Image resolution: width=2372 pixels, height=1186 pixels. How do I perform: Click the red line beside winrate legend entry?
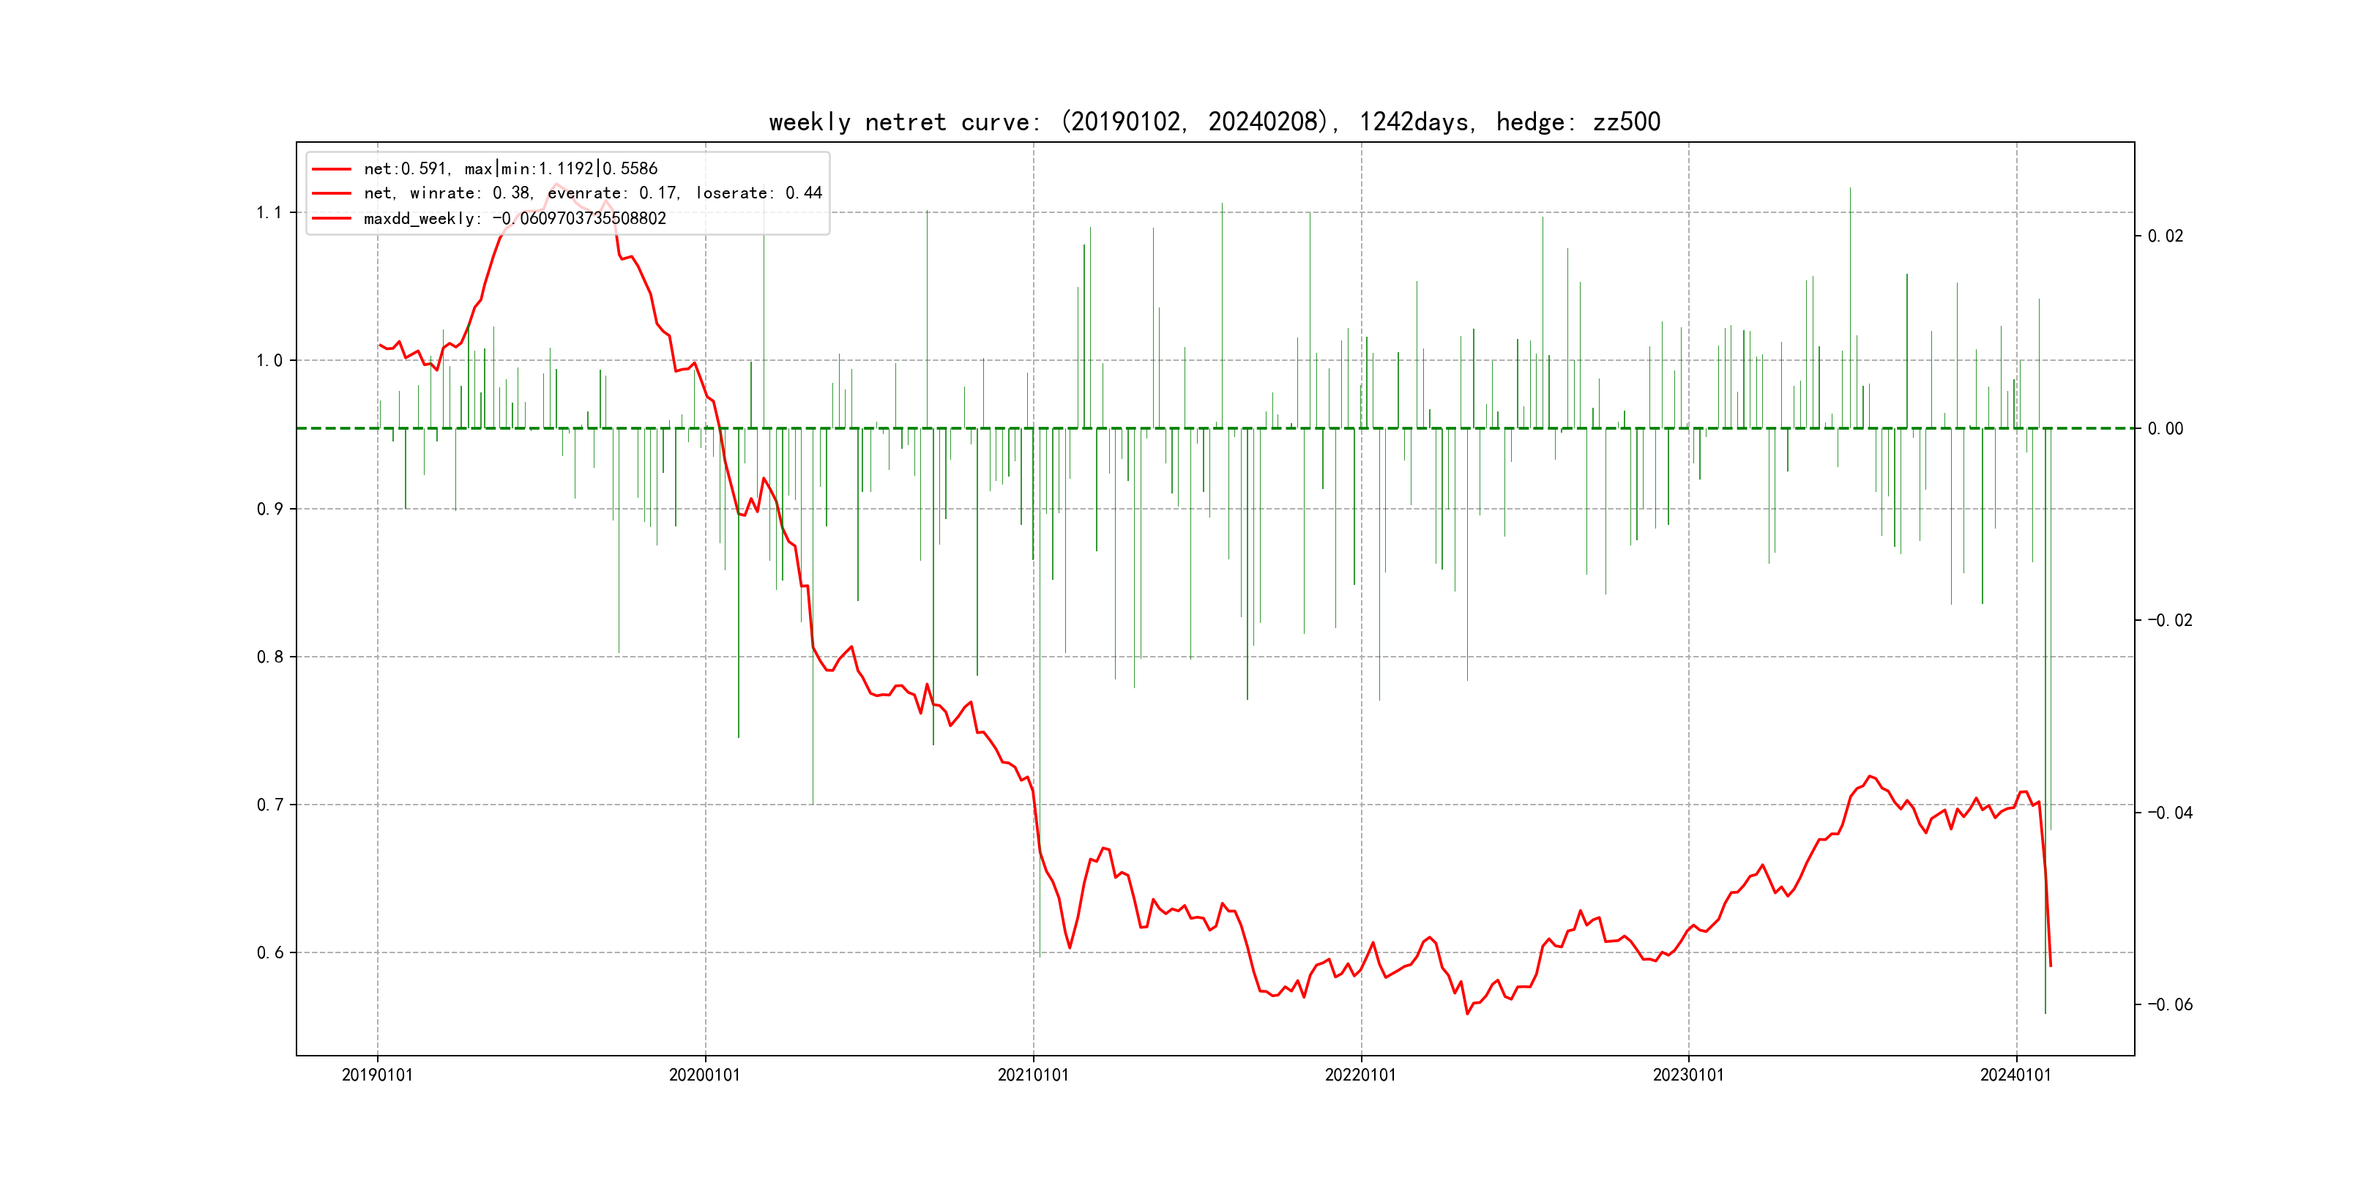point(332,193)
